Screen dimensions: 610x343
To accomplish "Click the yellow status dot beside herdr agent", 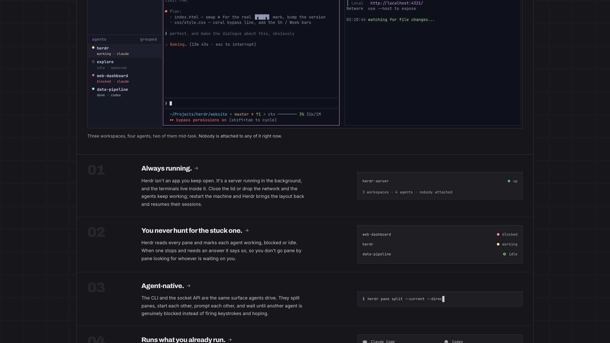I will [x=93, y=48].
